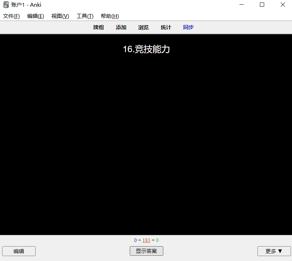Maximize the Anki window
This screenshot has height=261, width=292.
[262, 5]
